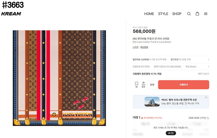Image resolution: width=217 pixels, height=138 pixels.
Task: Click the share (공유) icon
Action: pyautogui.click(x=143, y=84)
